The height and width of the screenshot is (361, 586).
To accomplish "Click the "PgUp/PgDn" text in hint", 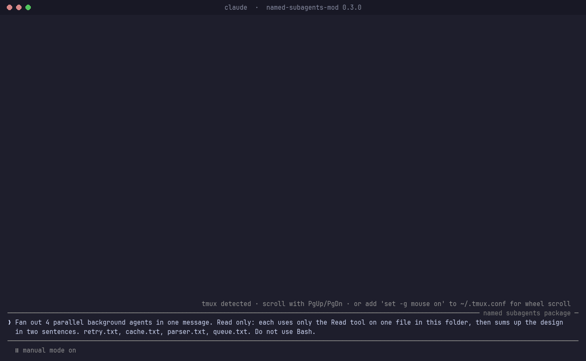I will tap(325, 304).
